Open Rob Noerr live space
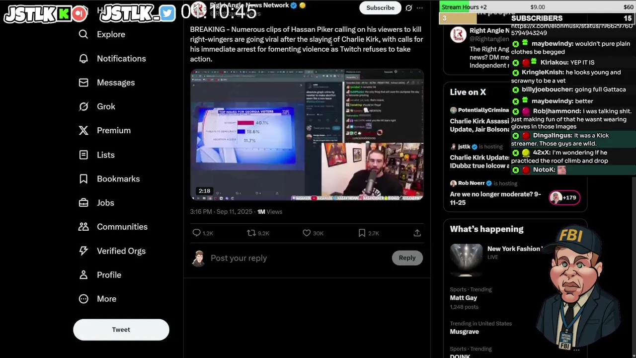Screen dimensions: 636x358 (x=495, y=198)
